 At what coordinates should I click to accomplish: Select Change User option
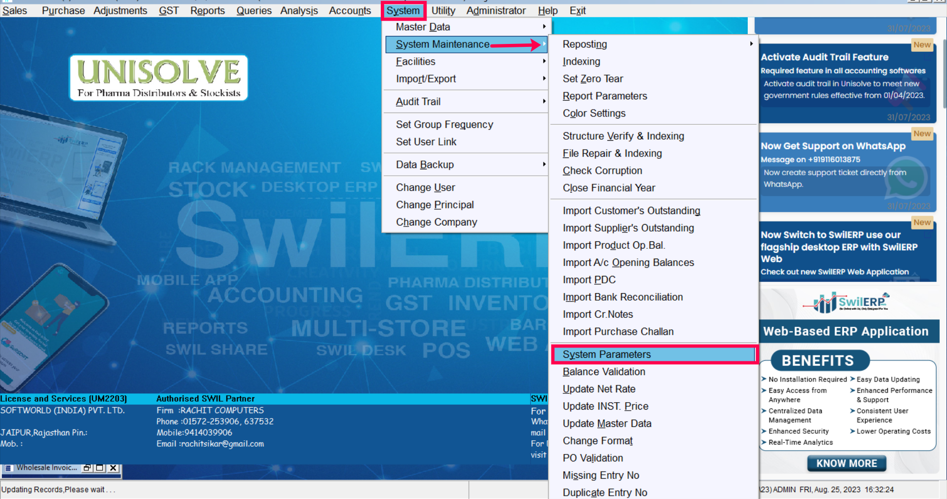pos(466,187)
